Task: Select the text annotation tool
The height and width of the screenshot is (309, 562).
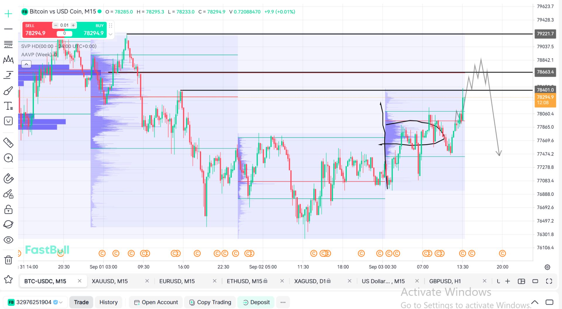Action: point(8,106)
